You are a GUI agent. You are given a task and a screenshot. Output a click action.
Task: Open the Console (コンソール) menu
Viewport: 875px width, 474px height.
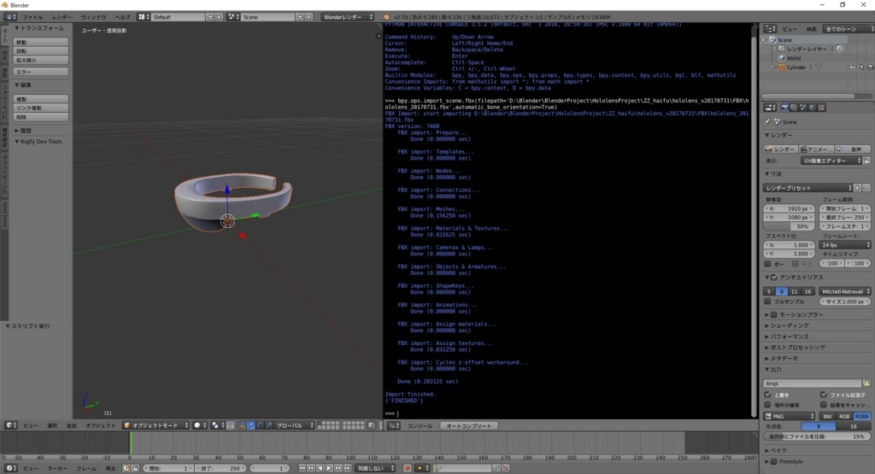[x=420, y=426]
